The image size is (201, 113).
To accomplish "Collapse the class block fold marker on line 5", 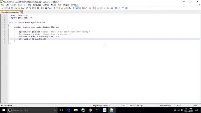I will (x=8, y=25).
